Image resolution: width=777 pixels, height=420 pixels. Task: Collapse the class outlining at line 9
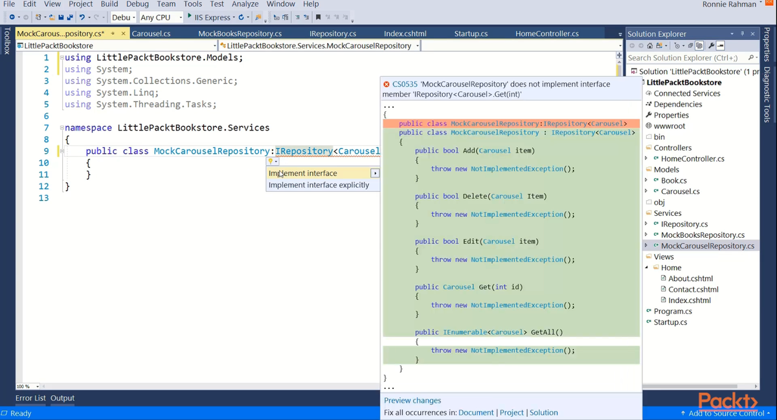(62, 151)
